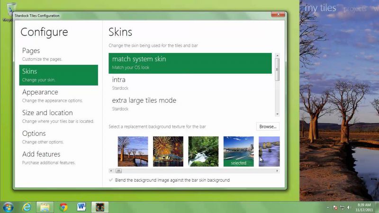
Task: Click skin list scroll up arrow
Action: pos(277,55)
